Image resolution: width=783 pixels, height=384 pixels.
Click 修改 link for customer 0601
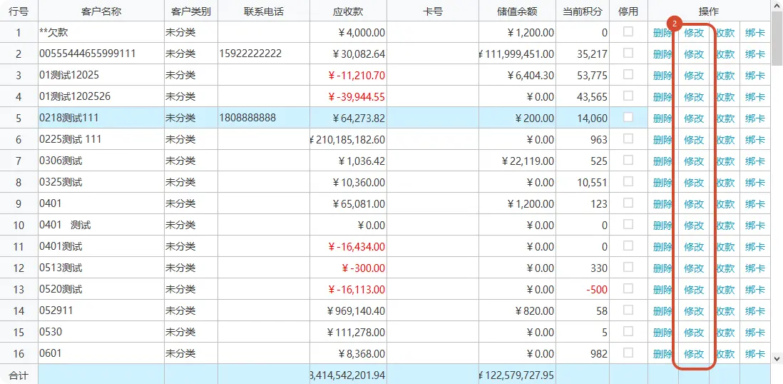point(694,354)
